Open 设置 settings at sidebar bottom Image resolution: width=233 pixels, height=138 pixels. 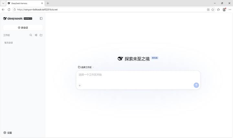tap(8, 133)
